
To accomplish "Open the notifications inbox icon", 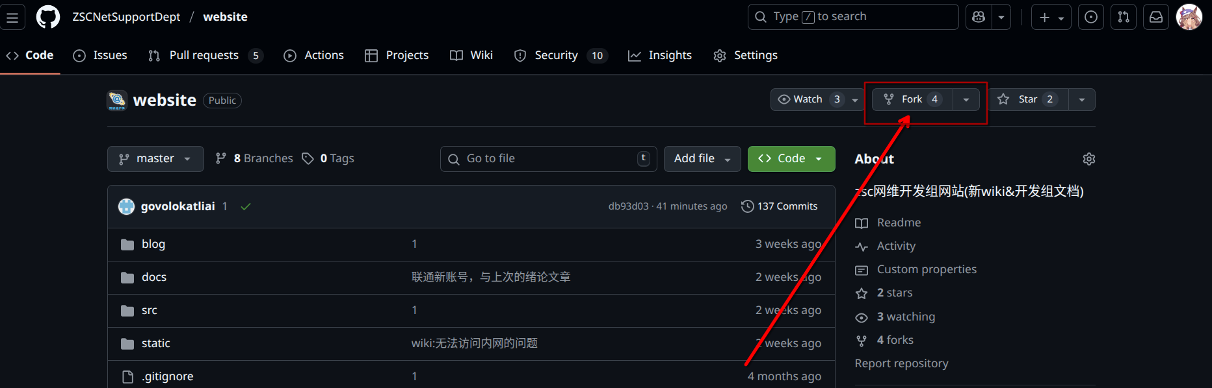I will pos(1156,18).
